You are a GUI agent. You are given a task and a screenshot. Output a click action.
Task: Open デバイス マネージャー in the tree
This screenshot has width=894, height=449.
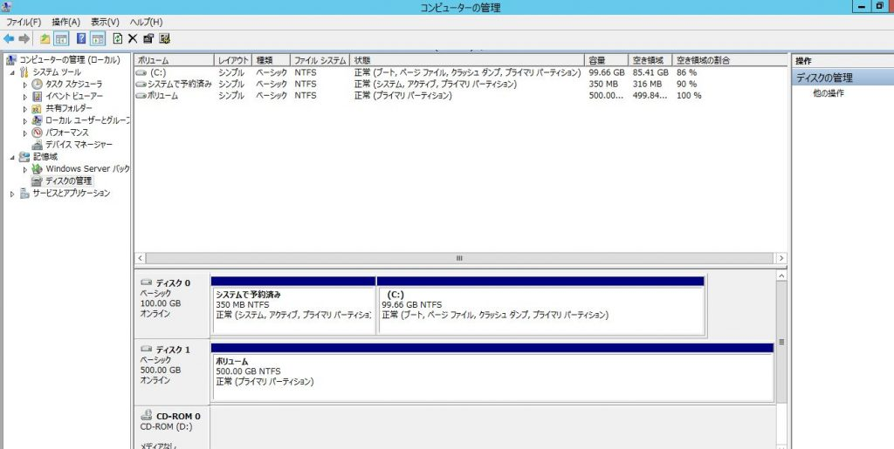coord(79,145)
